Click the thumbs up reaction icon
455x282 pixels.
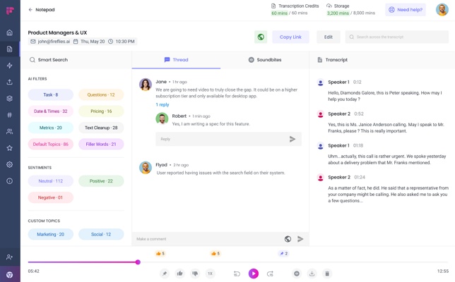[x=179, y=274]
